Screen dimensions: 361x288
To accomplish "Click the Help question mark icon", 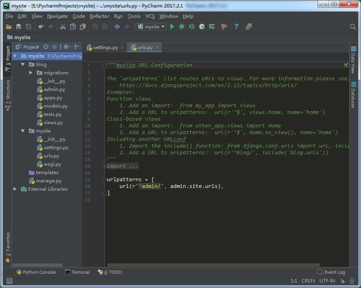I will 236,27.
